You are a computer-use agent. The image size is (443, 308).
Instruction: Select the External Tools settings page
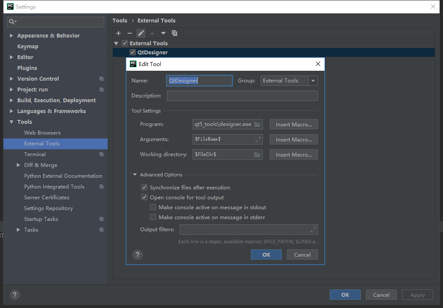click(x=55, y=144)
